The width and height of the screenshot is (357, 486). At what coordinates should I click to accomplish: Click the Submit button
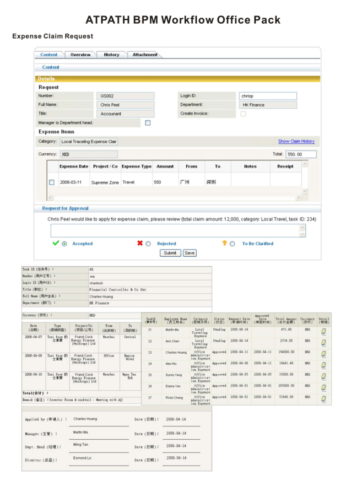[170, 253]
